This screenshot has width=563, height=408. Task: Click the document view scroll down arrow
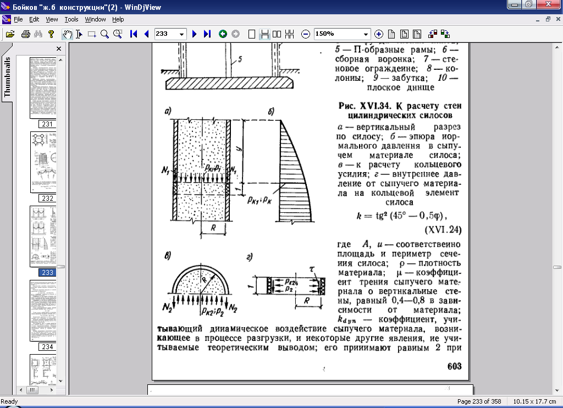[558, 390]
